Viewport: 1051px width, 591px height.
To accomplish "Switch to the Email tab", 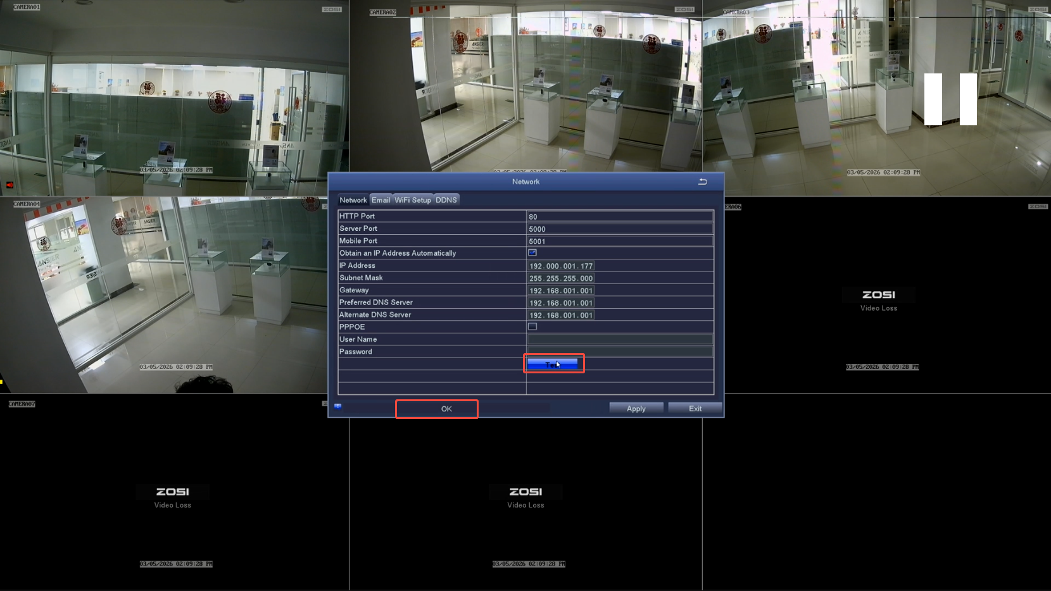I will click(x=381, y=200).
